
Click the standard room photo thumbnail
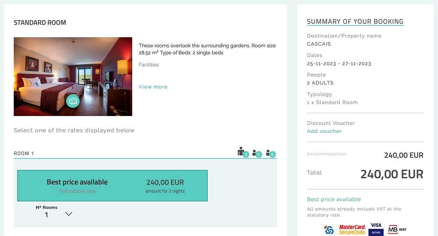point(73,77)
